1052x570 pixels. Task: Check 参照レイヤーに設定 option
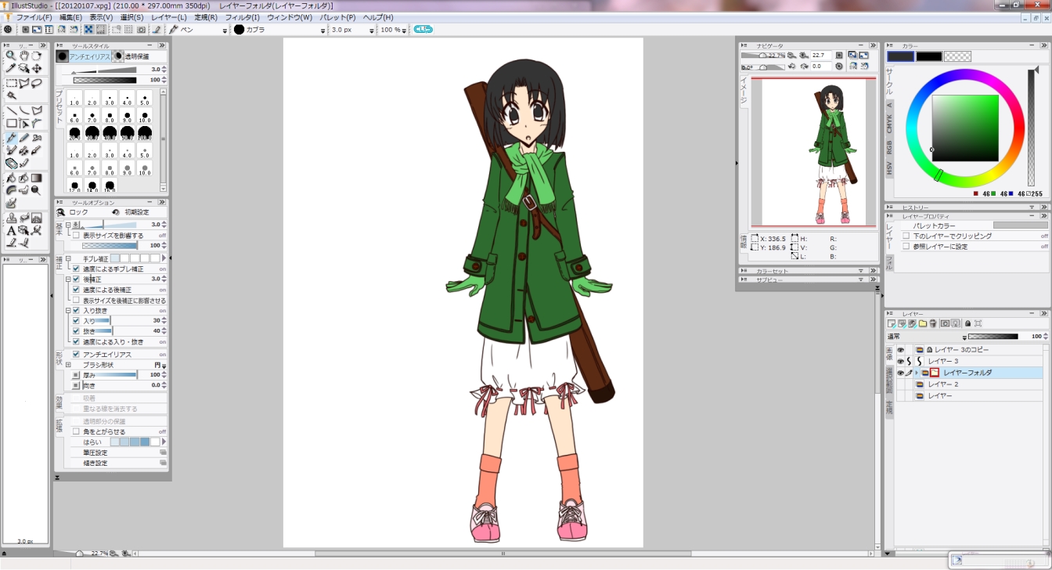point(906,247)
